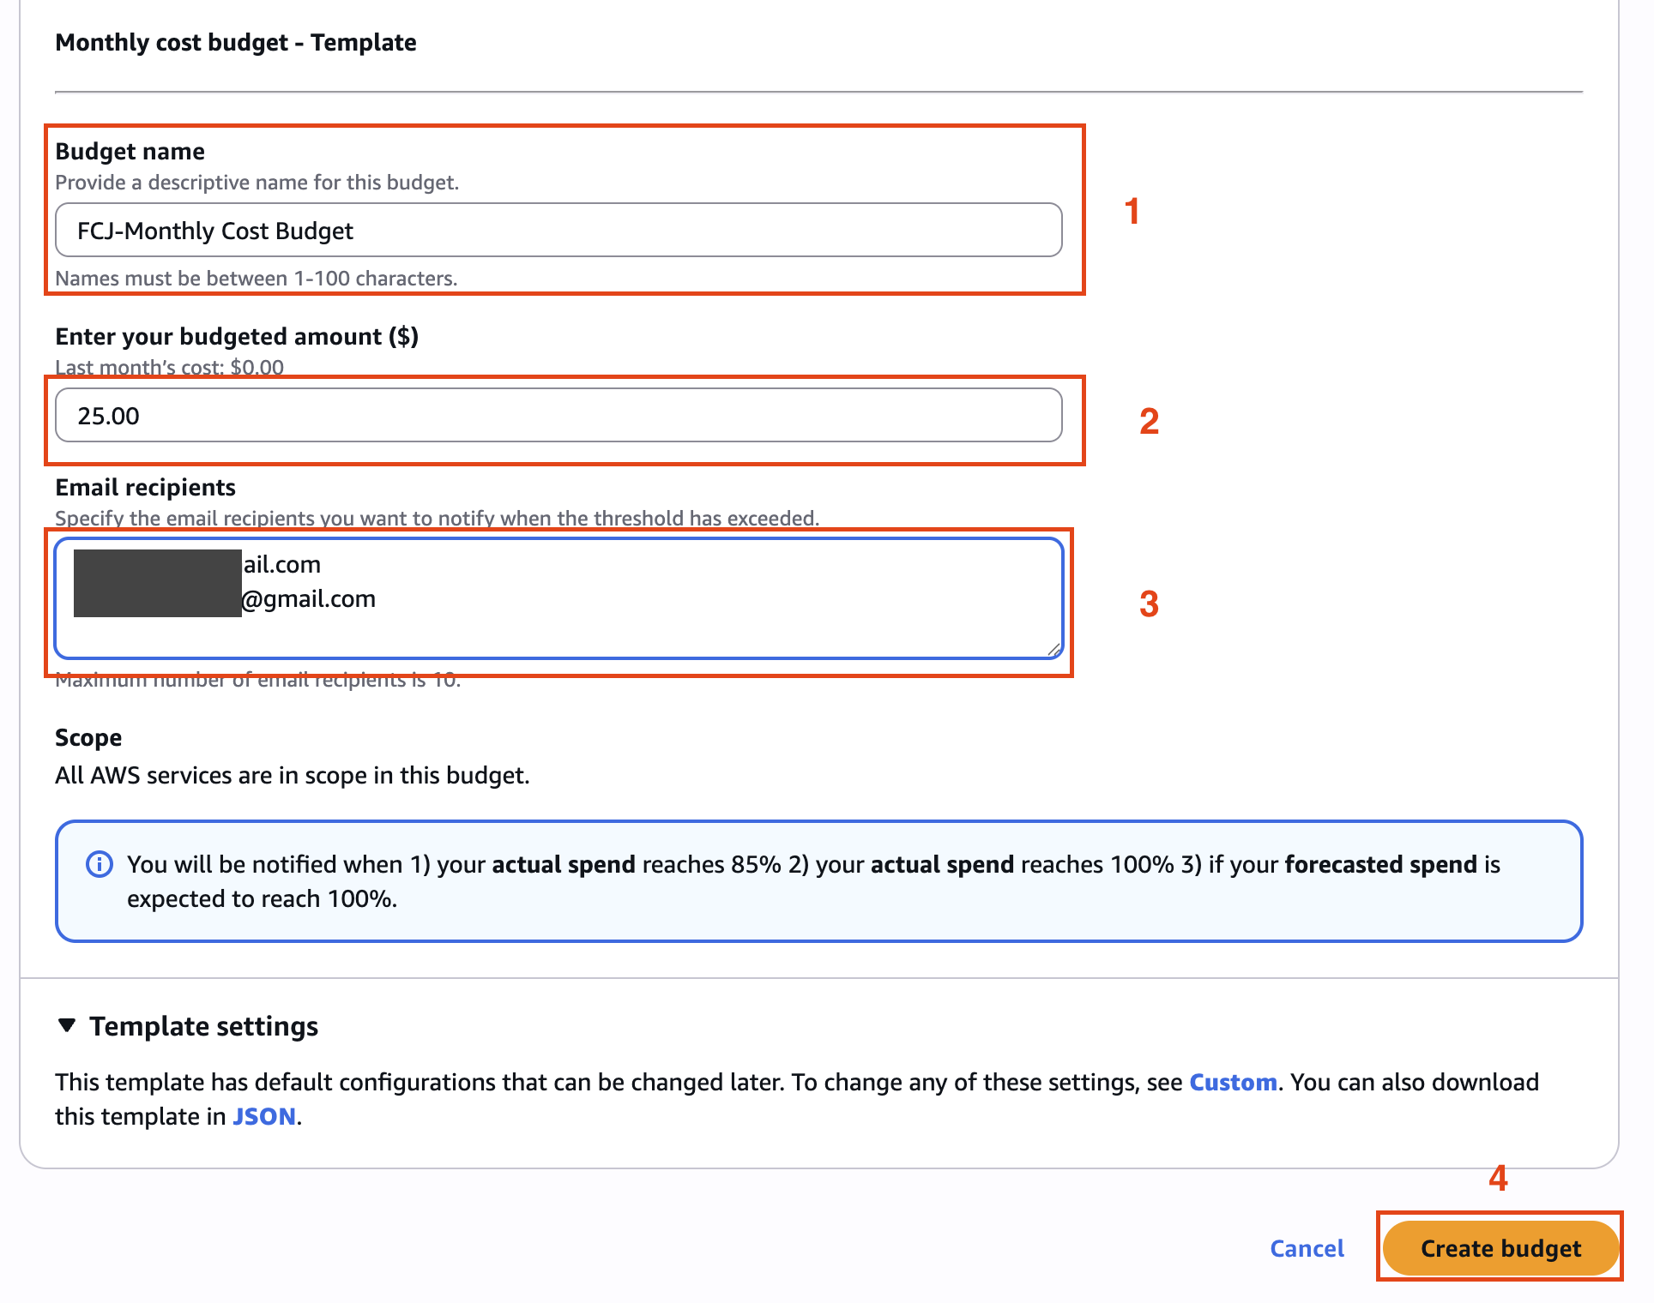Click the budgeted amount field showing 25.00

coord(558,416)
